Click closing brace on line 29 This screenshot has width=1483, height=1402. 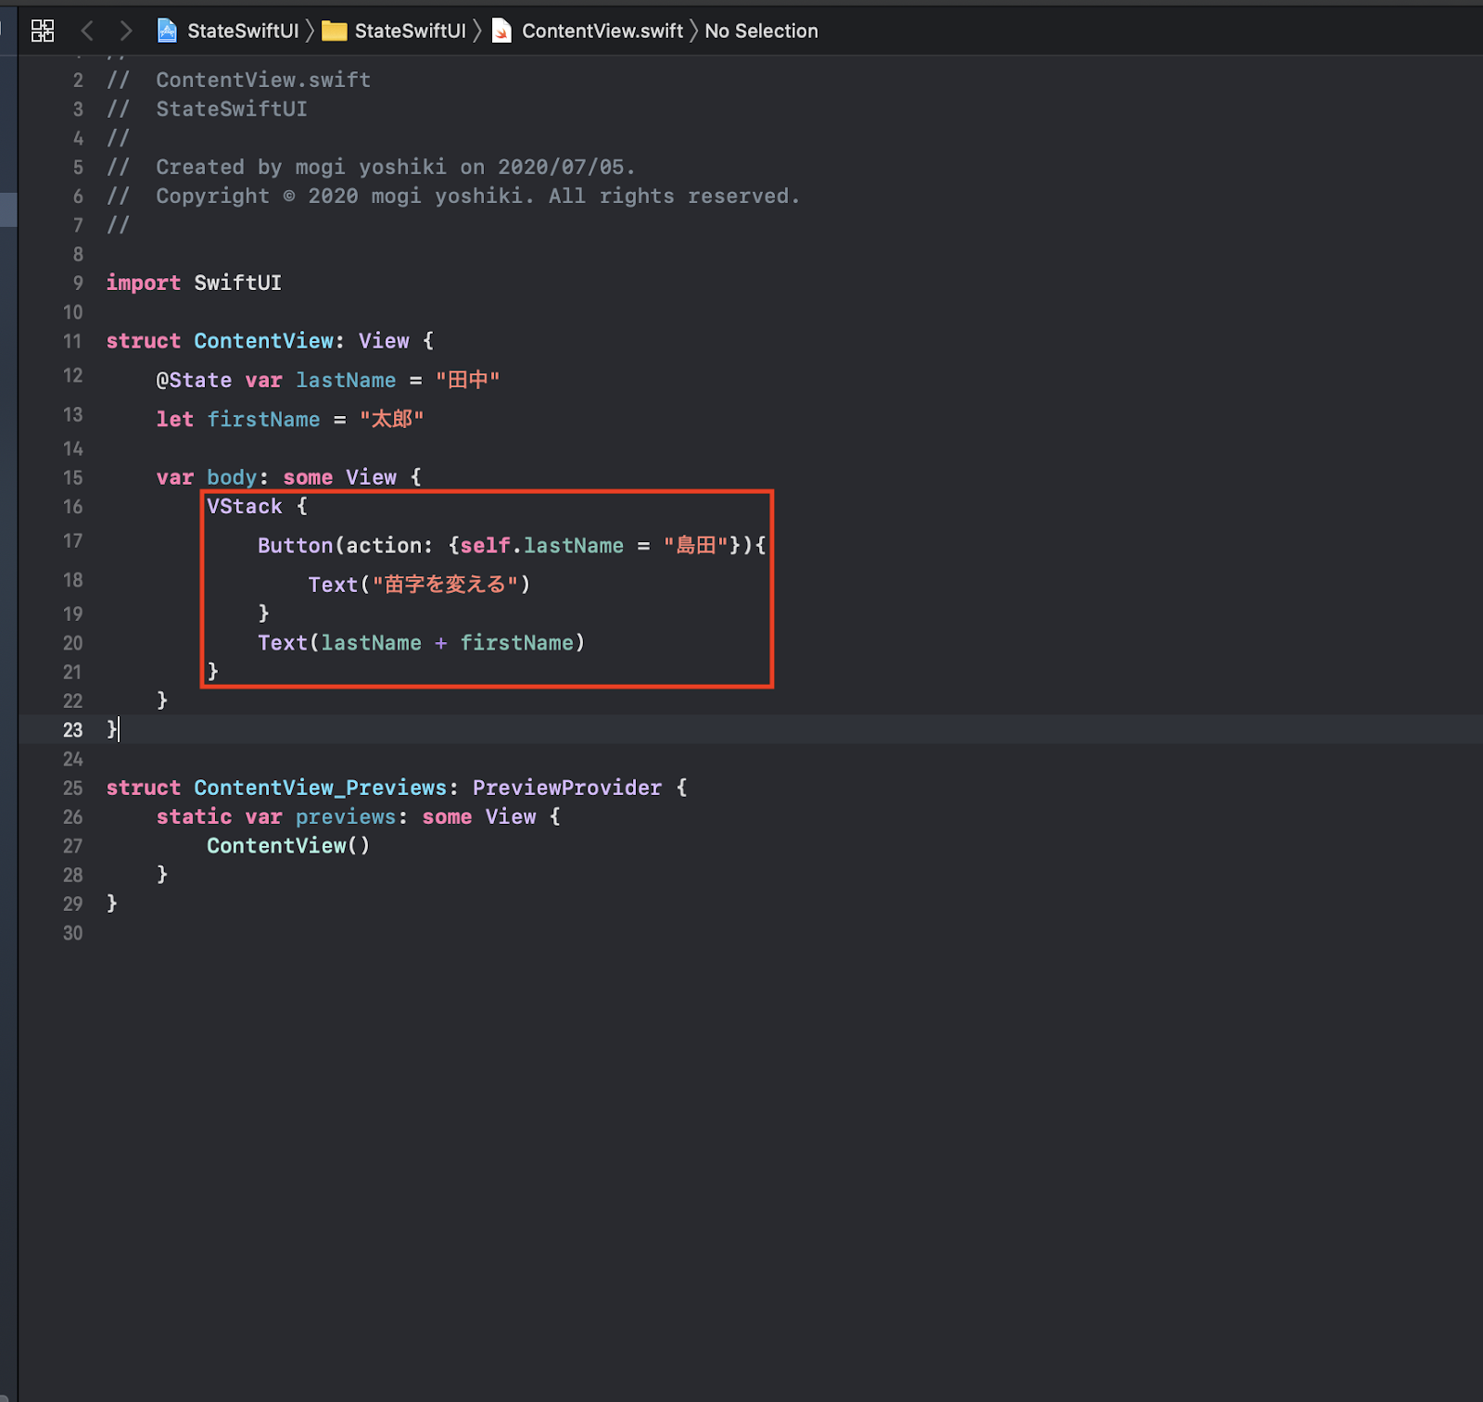112,903
